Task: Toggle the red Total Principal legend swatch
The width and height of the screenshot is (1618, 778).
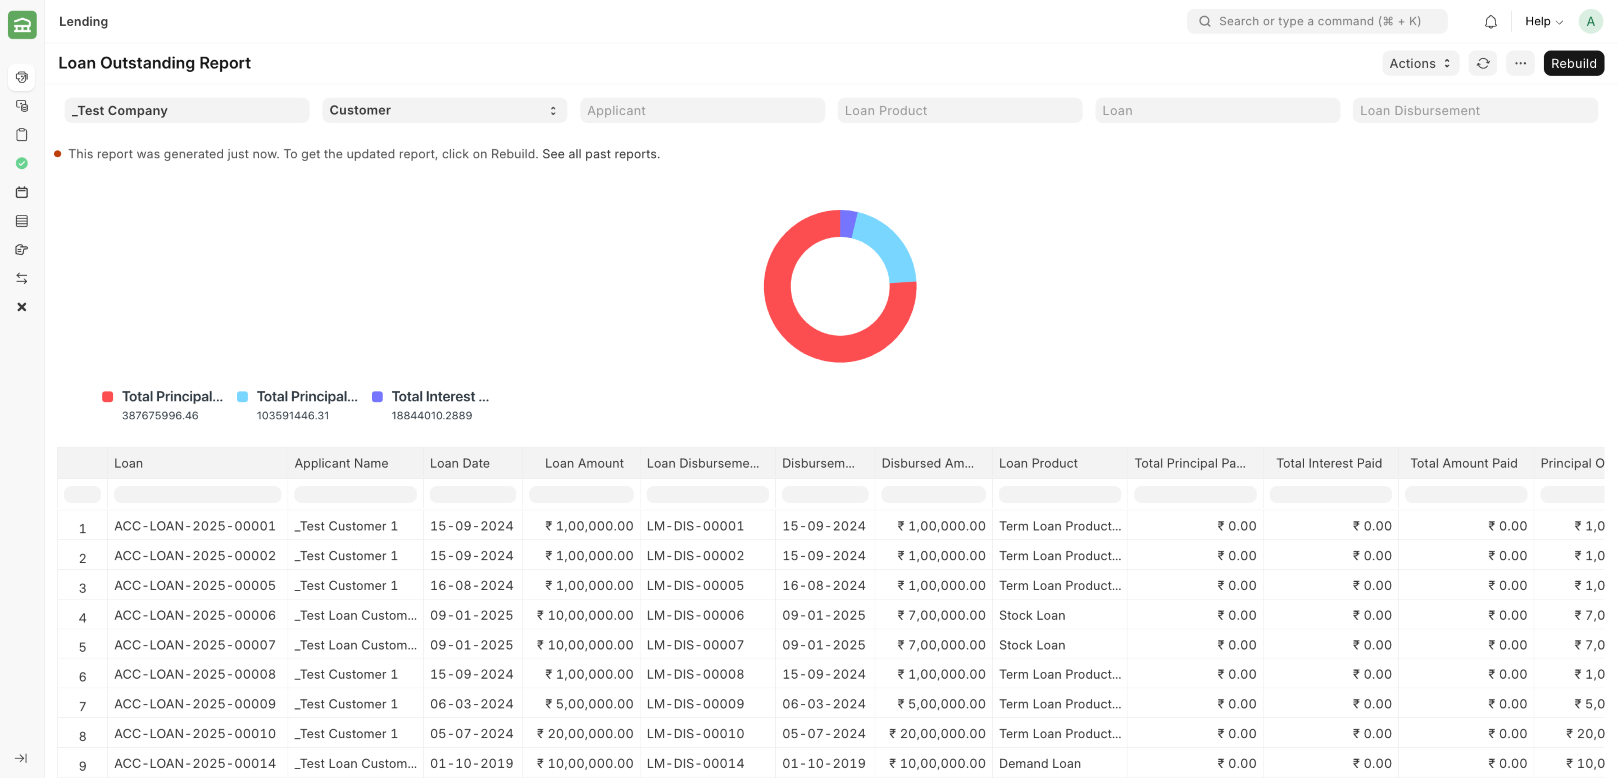Action: coord(107,397)
